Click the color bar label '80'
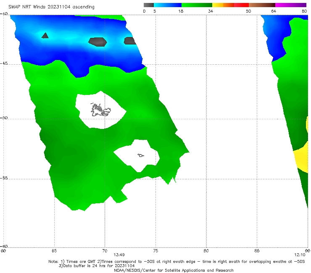 coord(304,11)
